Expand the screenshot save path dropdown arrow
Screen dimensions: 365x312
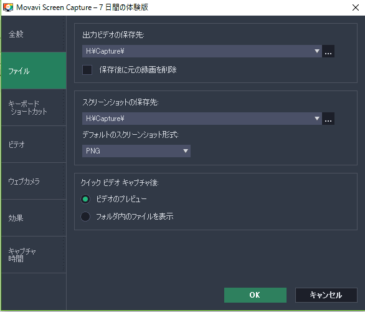coord(316,119)
